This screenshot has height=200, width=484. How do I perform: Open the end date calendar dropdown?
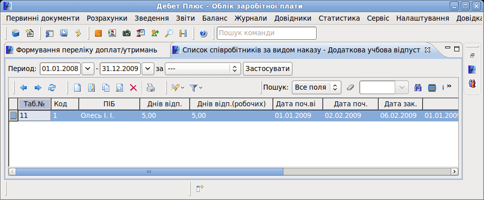[148, 69]
